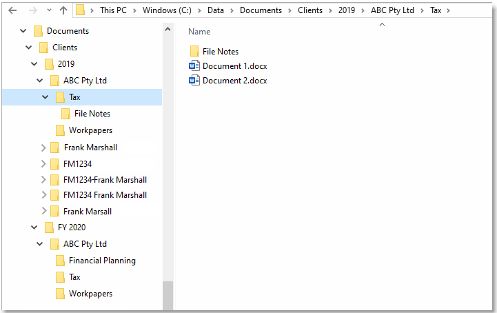Sort by the Name column header
Image resolution: width=497 pixels, height=313 pixels.
(199, 32)
